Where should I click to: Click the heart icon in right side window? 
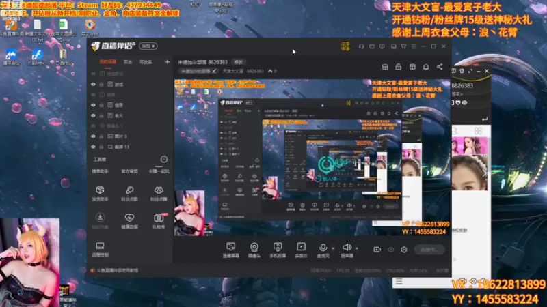pos(458,103)
